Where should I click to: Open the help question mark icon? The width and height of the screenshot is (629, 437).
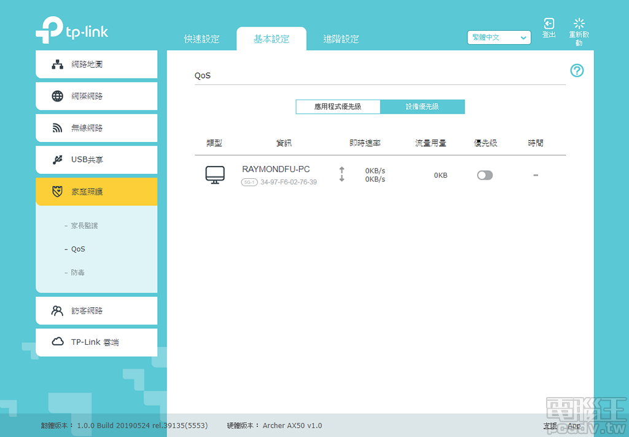(x=577, y=71)
